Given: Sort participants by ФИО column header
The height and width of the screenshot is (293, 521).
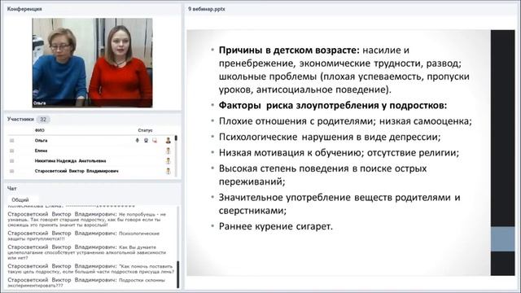Looking at the screenshot, I should click(40, 130).
